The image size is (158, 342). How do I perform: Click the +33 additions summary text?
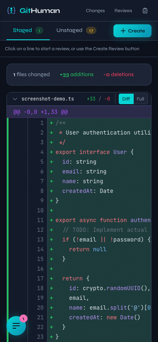coord(77,75)
